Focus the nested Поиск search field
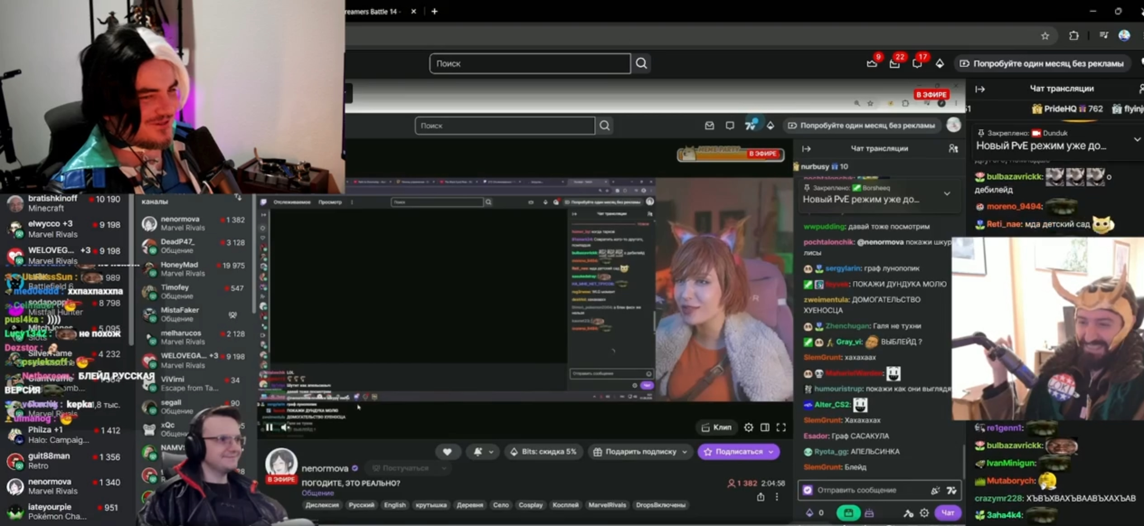This screenshot has width=1144, height=526. click(505, 126)
